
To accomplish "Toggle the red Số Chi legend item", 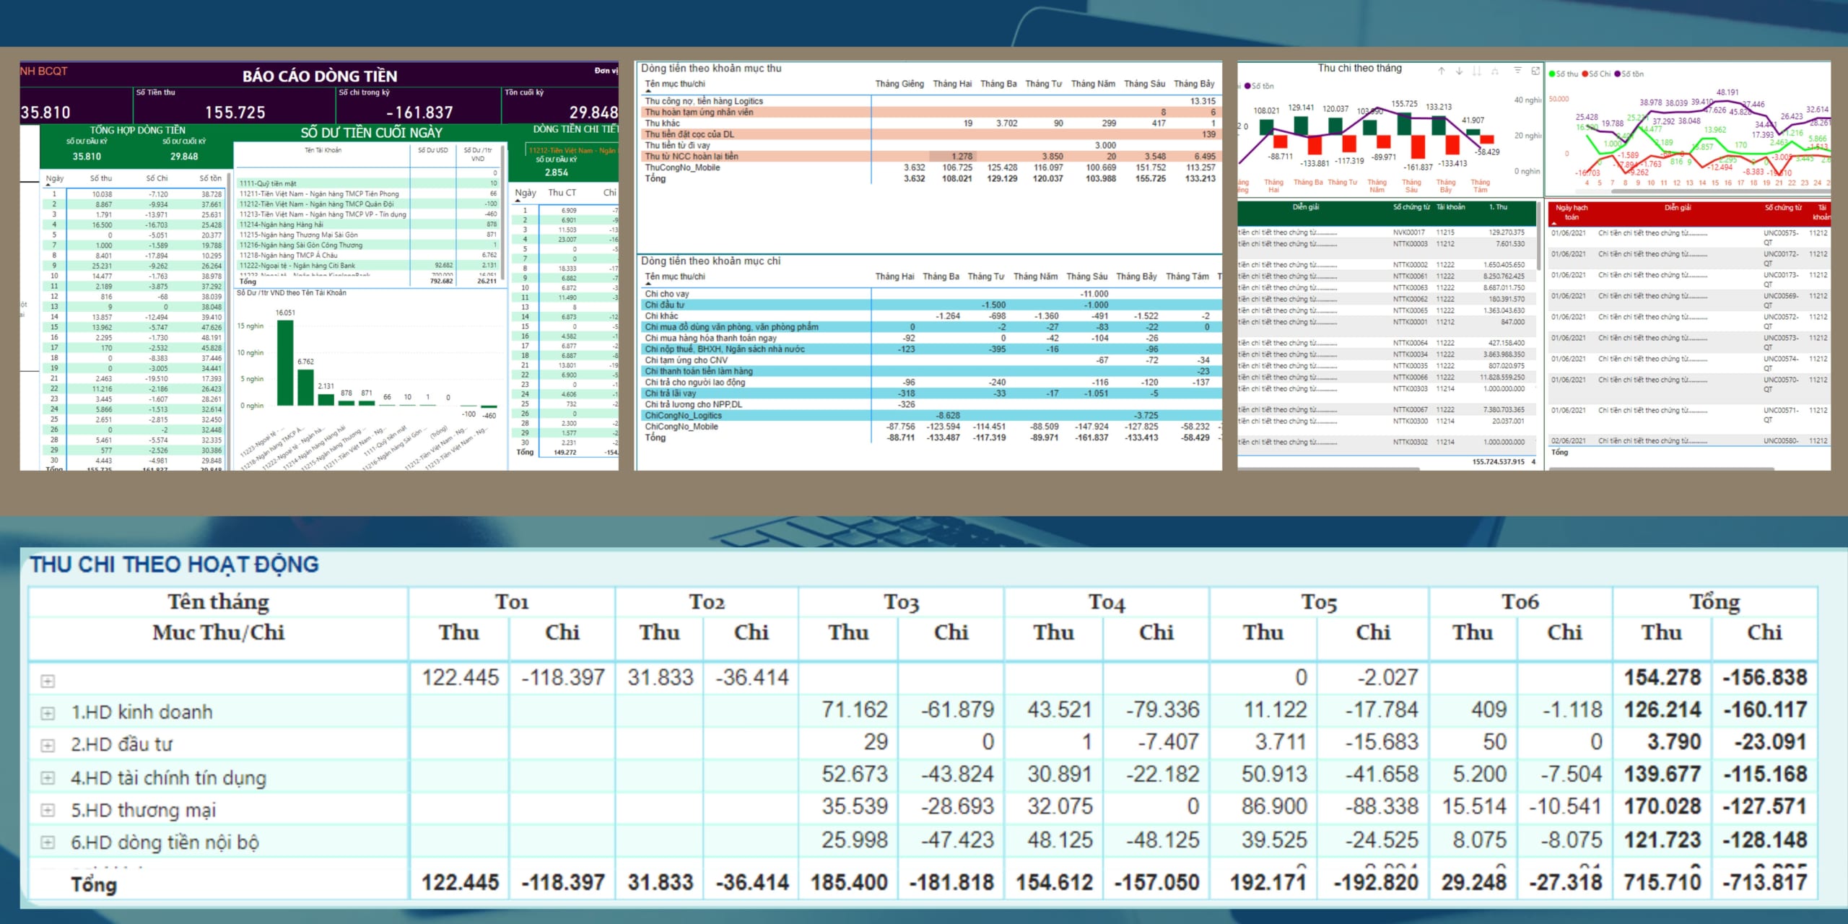I will (x=1596, y=74).
